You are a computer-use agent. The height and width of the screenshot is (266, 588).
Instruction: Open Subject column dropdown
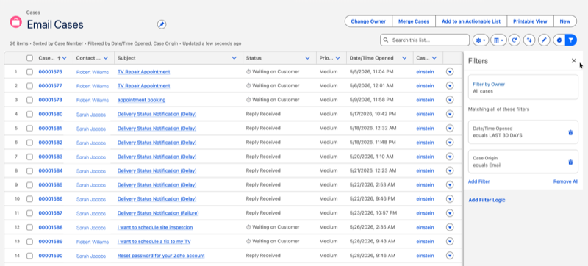[234, 58]
